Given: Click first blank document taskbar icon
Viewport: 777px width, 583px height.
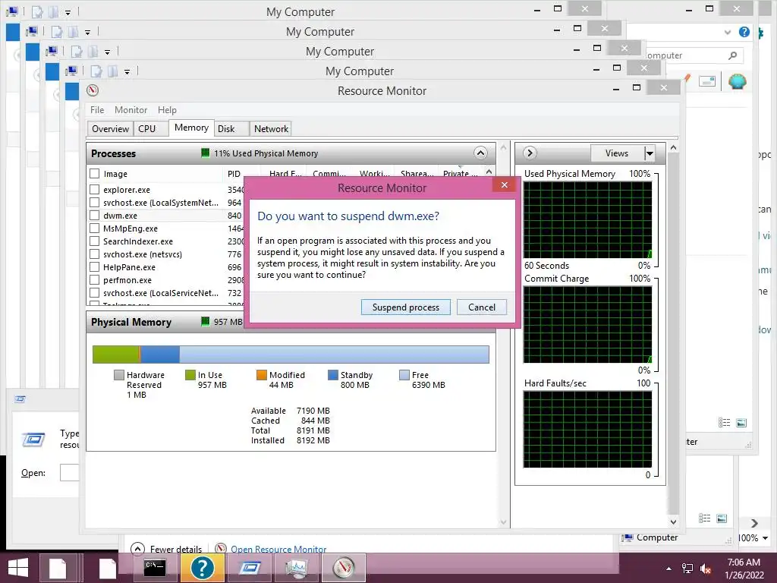Looking at the screenshot, I should 58,568.
